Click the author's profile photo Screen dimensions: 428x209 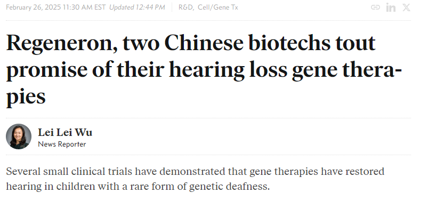click(x=19, y=136)
